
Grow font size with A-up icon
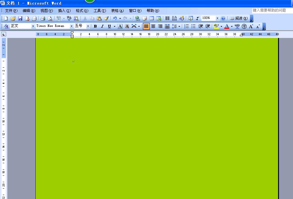pyautogui.click(x=251, y=26)
